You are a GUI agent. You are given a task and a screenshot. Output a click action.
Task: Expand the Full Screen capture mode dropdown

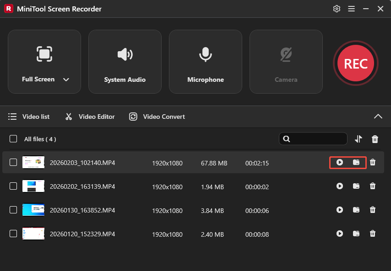pyautogui.click(x=65, y=79)
